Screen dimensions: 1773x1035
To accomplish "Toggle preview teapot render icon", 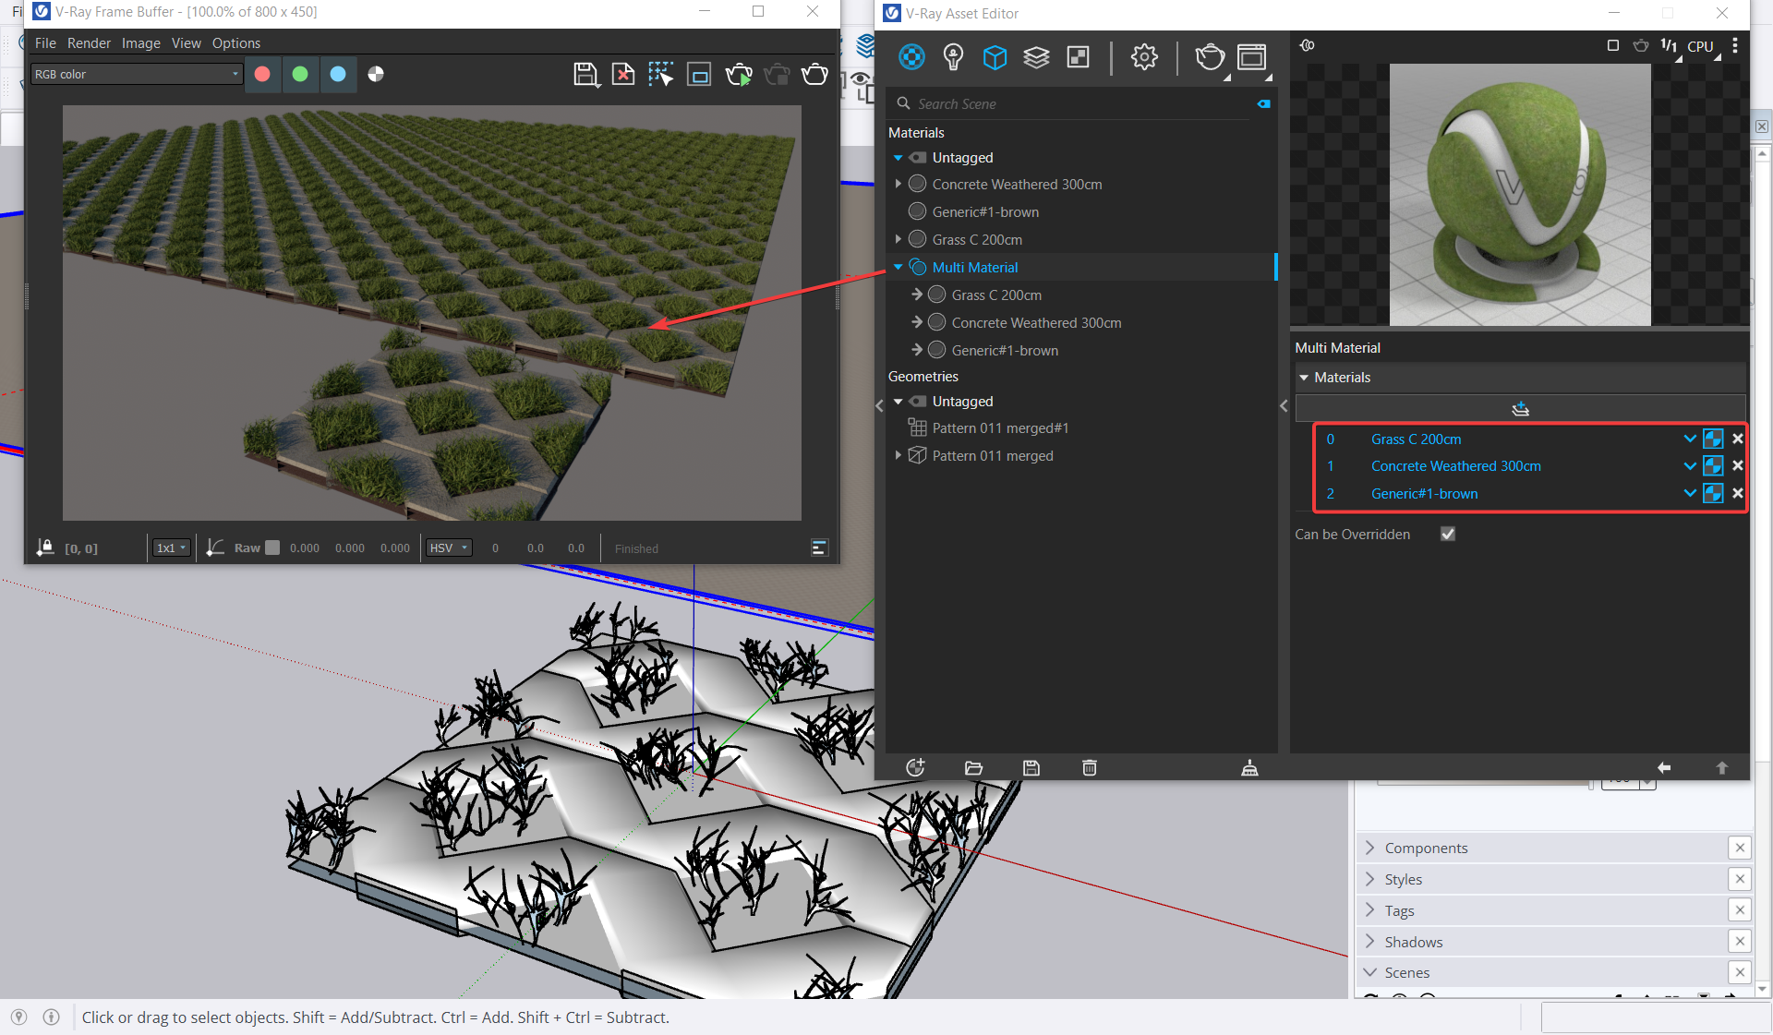I will pyautogui.click(x=1641, y=45).
